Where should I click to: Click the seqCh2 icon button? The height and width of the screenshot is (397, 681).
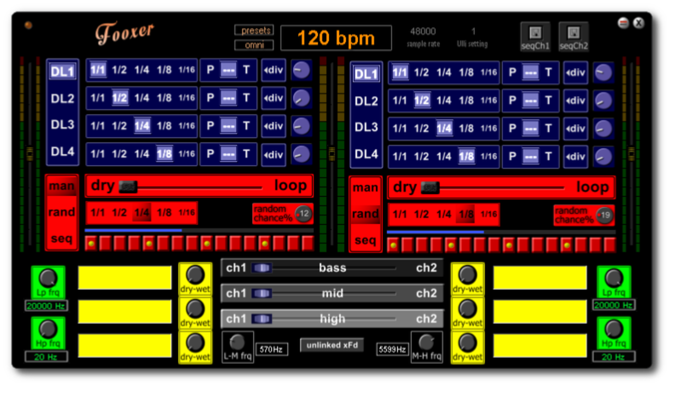(574, 34)
